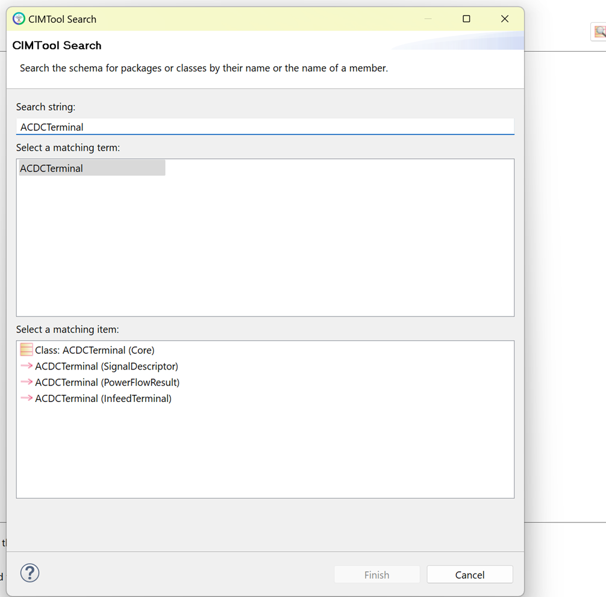Viewport: 606px width, 597px height.
Task: Click the pink arrow icon beside InfeedTerminal
Action: (26, 398)
